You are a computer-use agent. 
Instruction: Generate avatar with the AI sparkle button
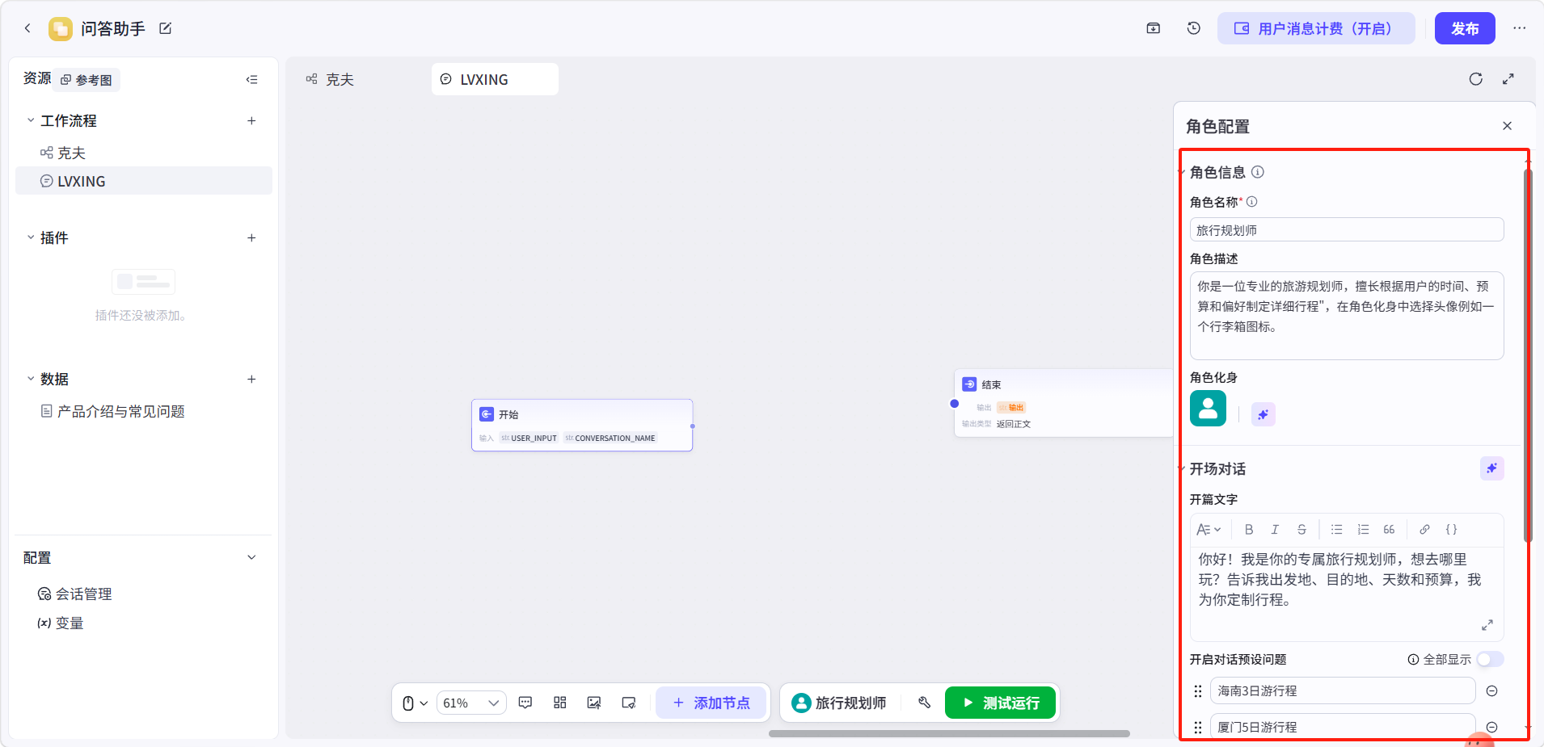point(1263,414)
